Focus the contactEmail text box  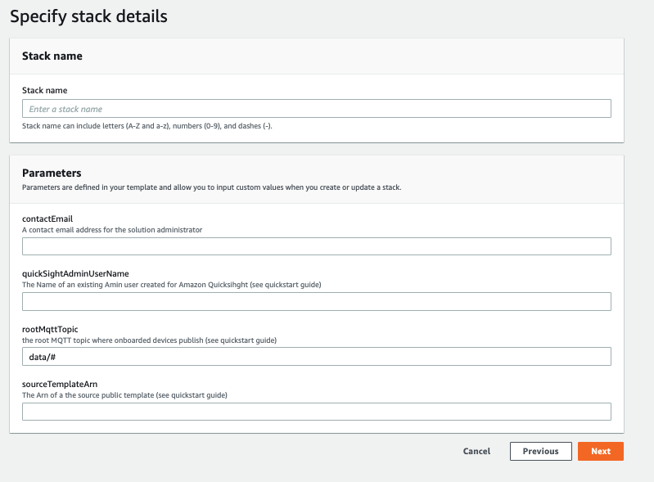[x=317, y=246]
